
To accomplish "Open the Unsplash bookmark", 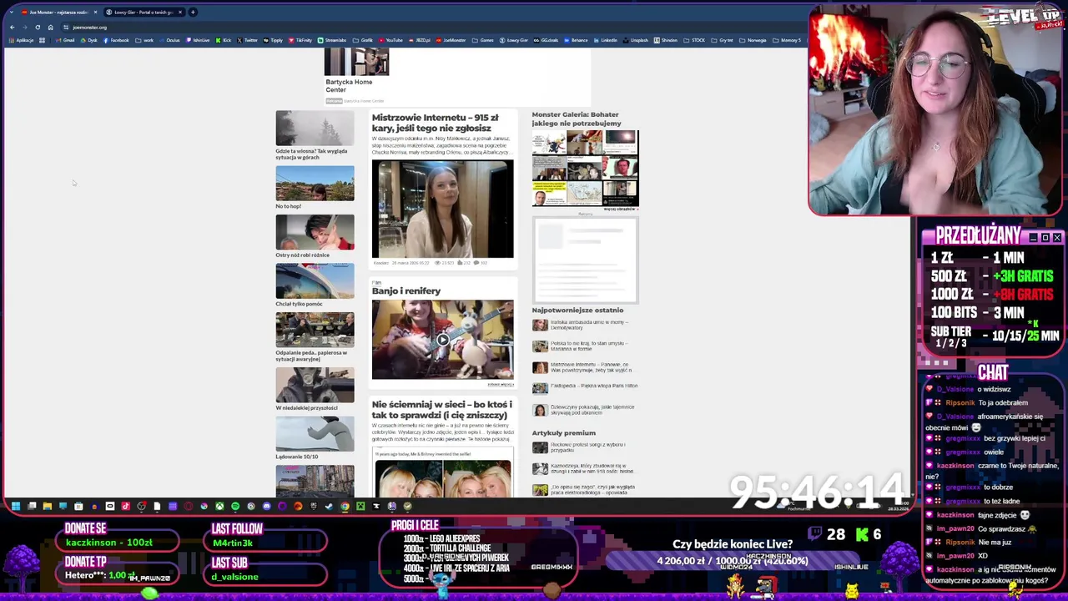I will point(636,40).
